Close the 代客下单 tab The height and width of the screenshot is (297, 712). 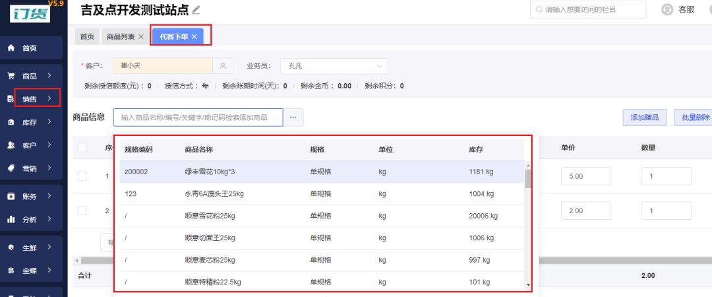click(194, 37)
